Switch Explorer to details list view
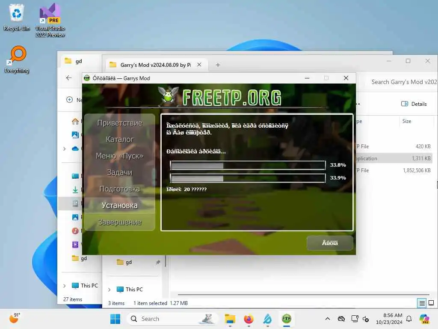438x329 pixels. (x=422, y=303)
